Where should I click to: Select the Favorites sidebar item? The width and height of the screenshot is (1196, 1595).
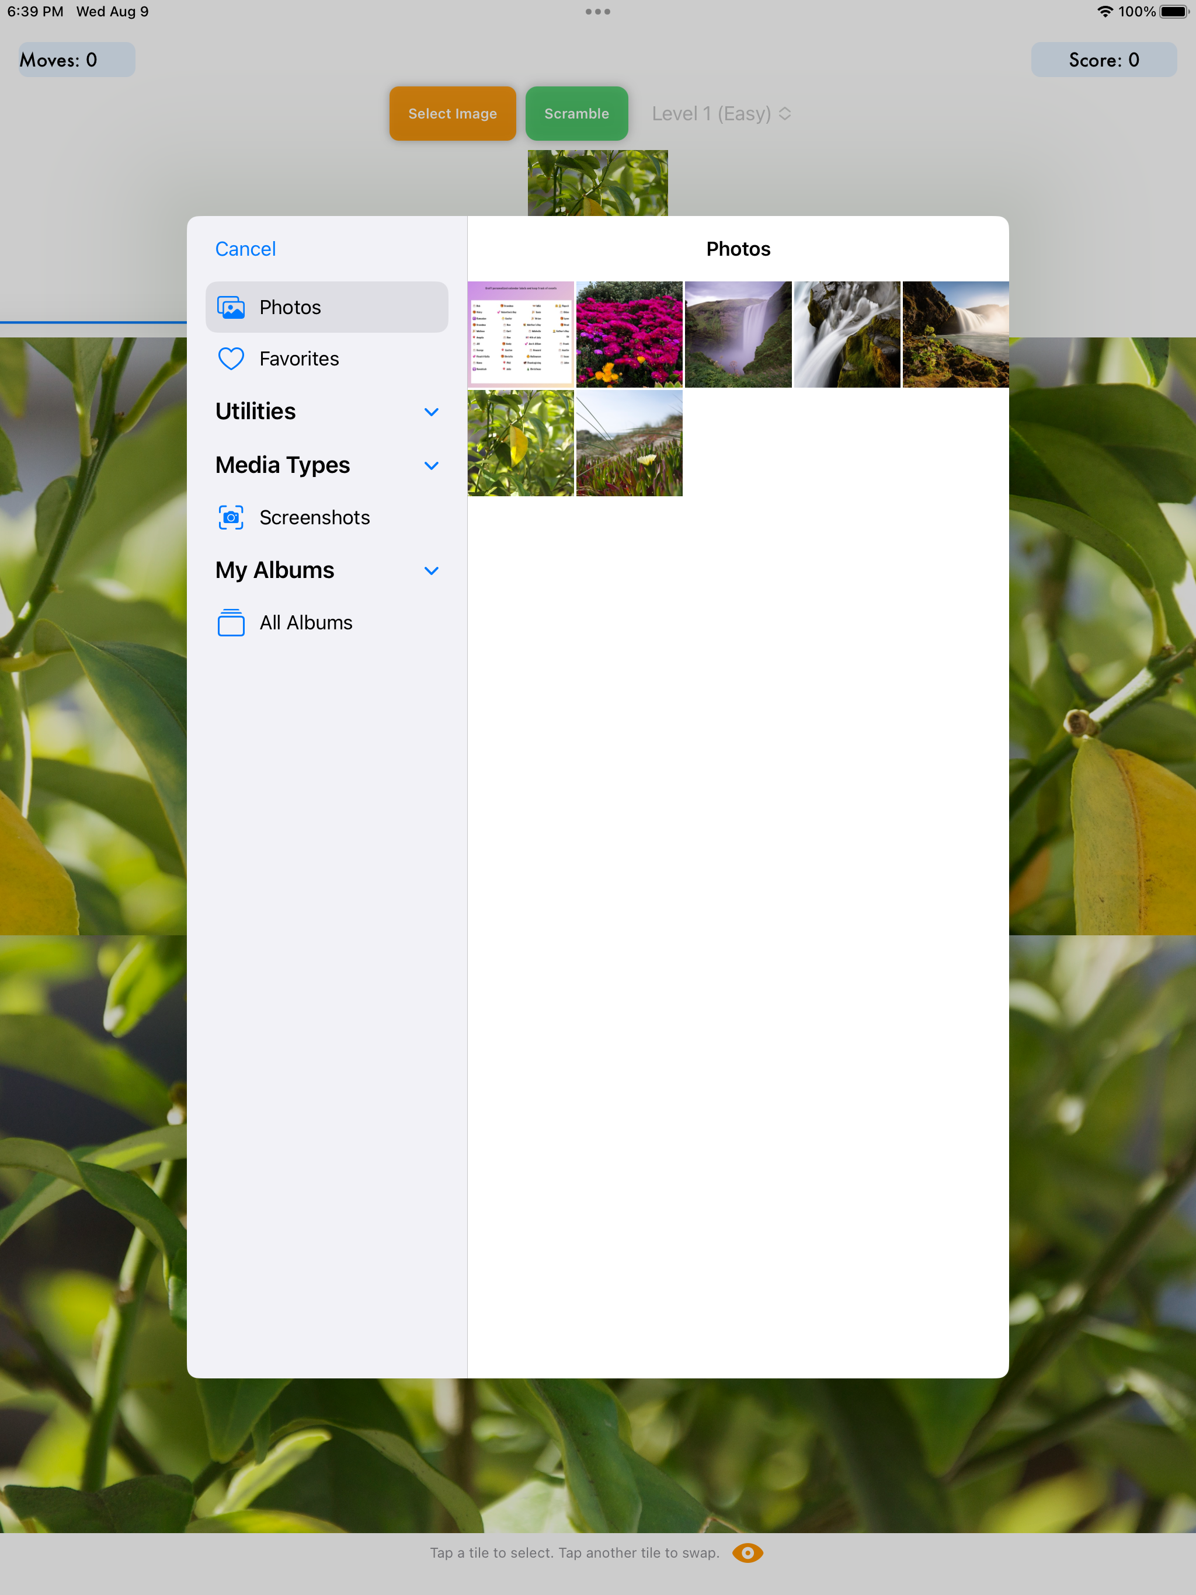327,358
